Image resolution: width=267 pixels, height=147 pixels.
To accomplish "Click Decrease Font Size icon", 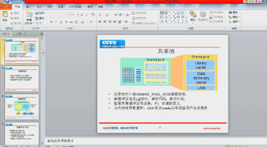I will [86, 15].
